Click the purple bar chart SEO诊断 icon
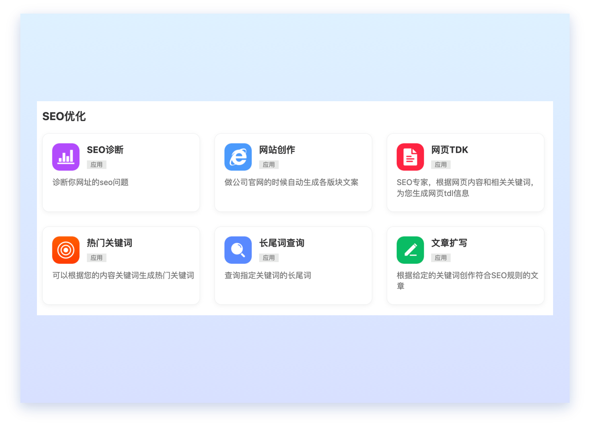The width and height of the screenshot is (590, 432). (x=66, y=157)
